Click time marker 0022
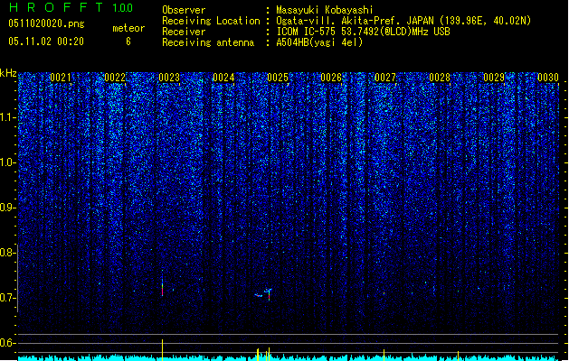Image resolution: width=569 pixels, height=361 pixels. (x=115, y=78)
